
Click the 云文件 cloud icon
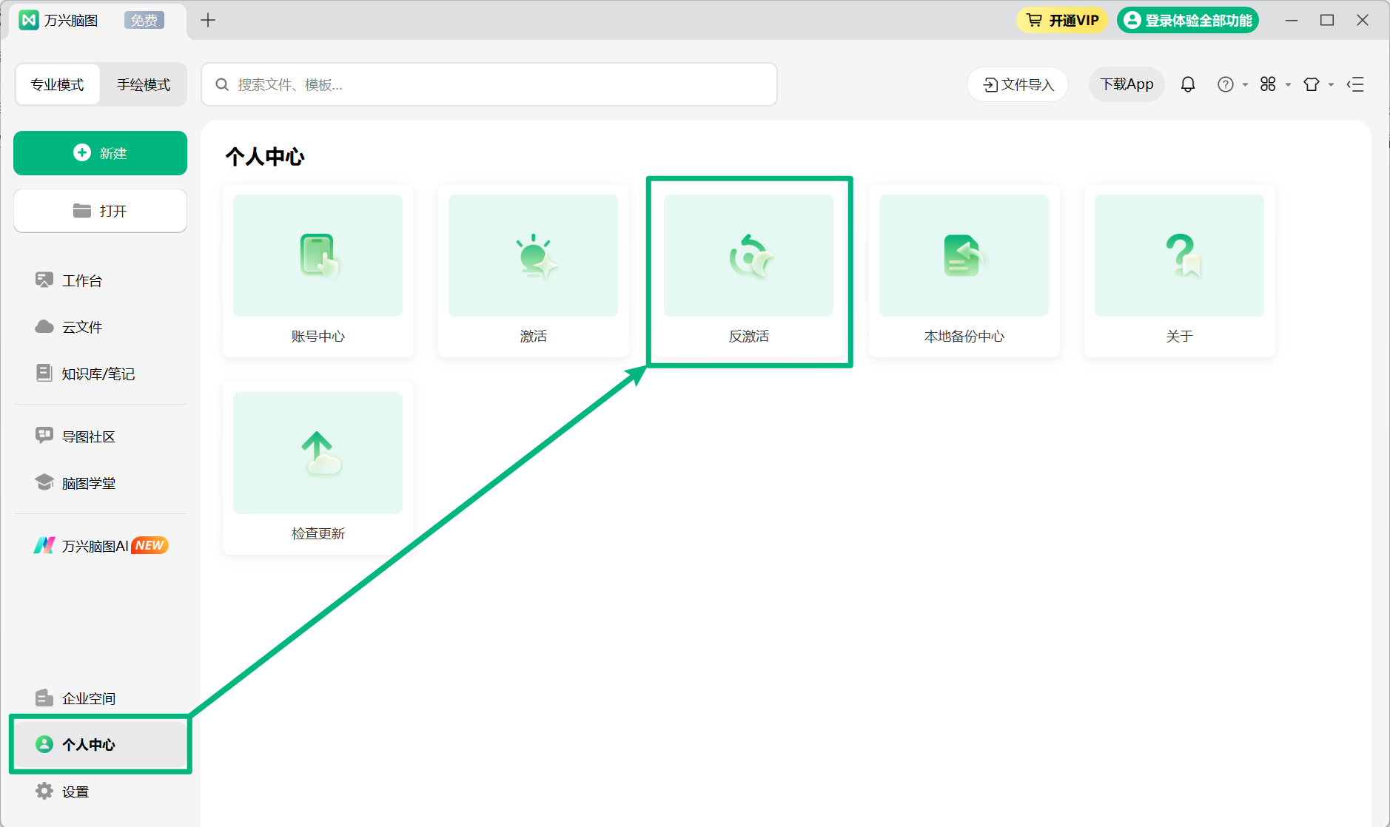44,327
